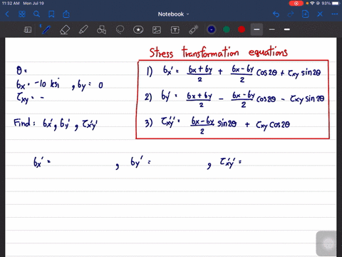Open the thumbnail grid view
The height and width of the screenshot is (257, 342).
(22, 14)
